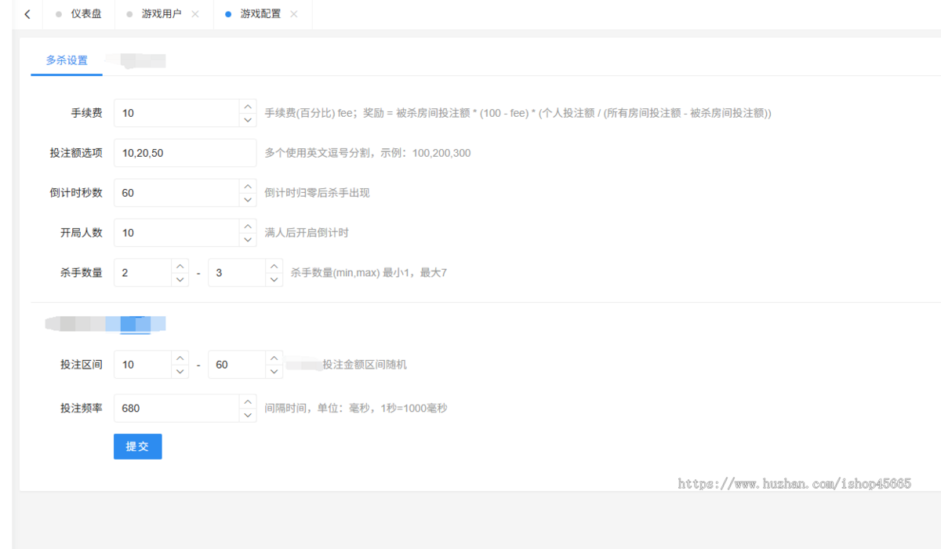Viewport: 941px width, 549px height.
Task: Decrease the 杀手数量 maximum value
Action: (x=274, y=280)
